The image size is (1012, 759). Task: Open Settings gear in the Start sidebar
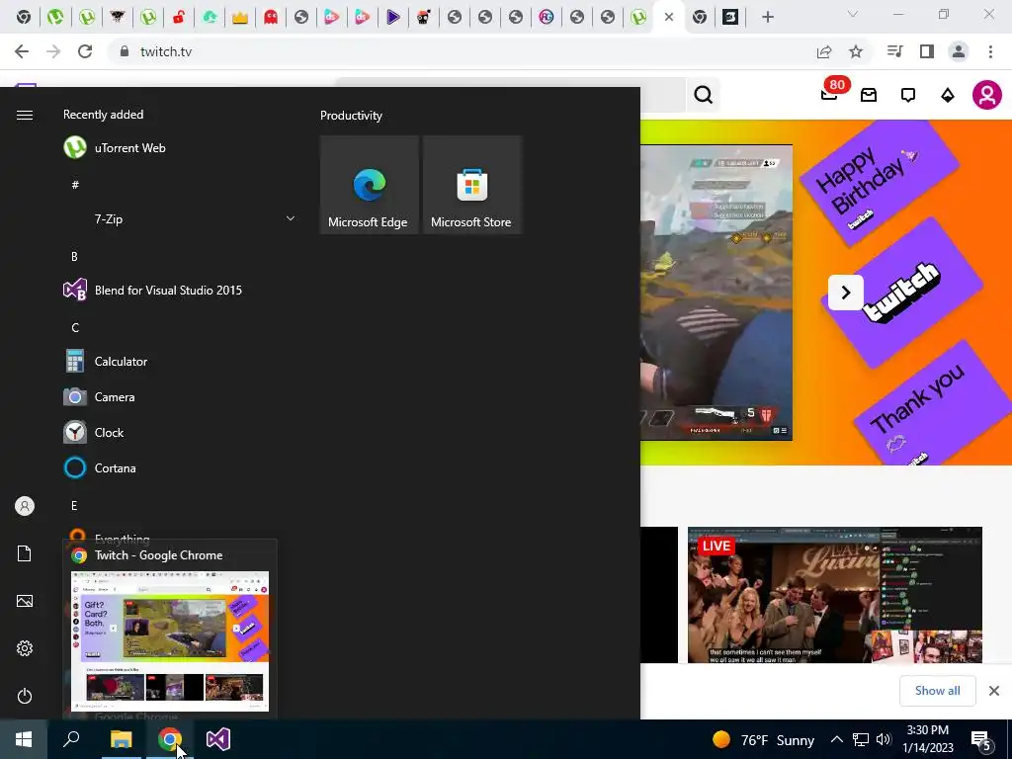pyautogui.click(x=25, y=648)
